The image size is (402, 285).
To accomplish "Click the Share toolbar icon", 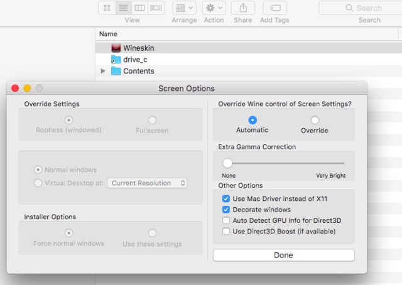I will tap(242, 8).
